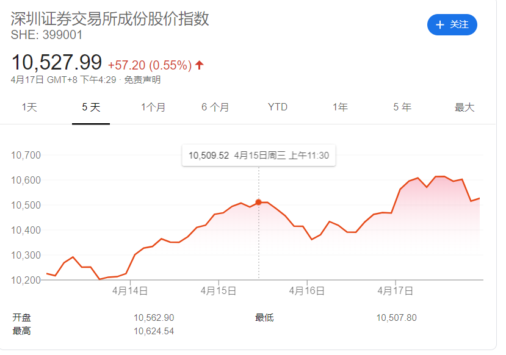The width and height of the screenshot is (506, 355).
Task: Click the 4月17日 date axis label
Action: click(x=394, y=291)
